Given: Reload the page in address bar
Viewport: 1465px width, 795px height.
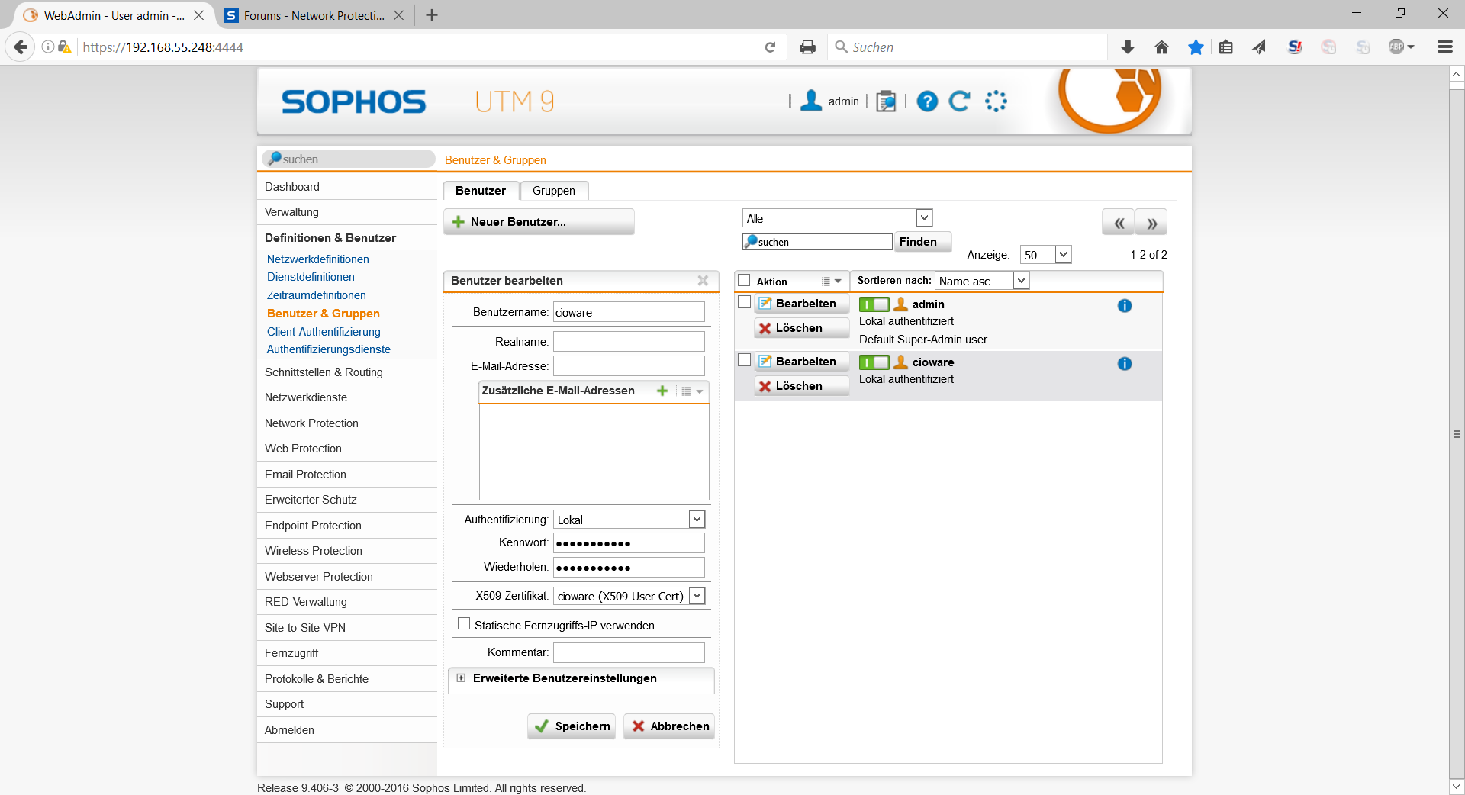Looking at the screenshot, I should coord(771,47).
